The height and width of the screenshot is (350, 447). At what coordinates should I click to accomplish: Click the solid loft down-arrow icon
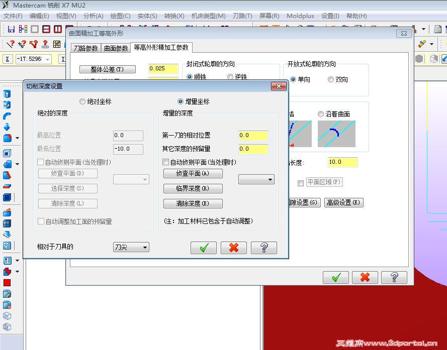[7, 127]
